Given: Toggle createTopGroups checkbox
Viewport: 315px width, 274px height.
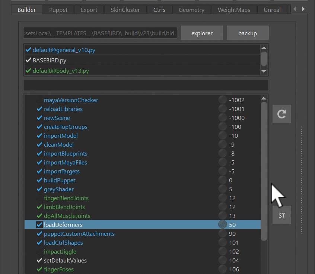Looking at the screenshot, I should coord(39,127).
